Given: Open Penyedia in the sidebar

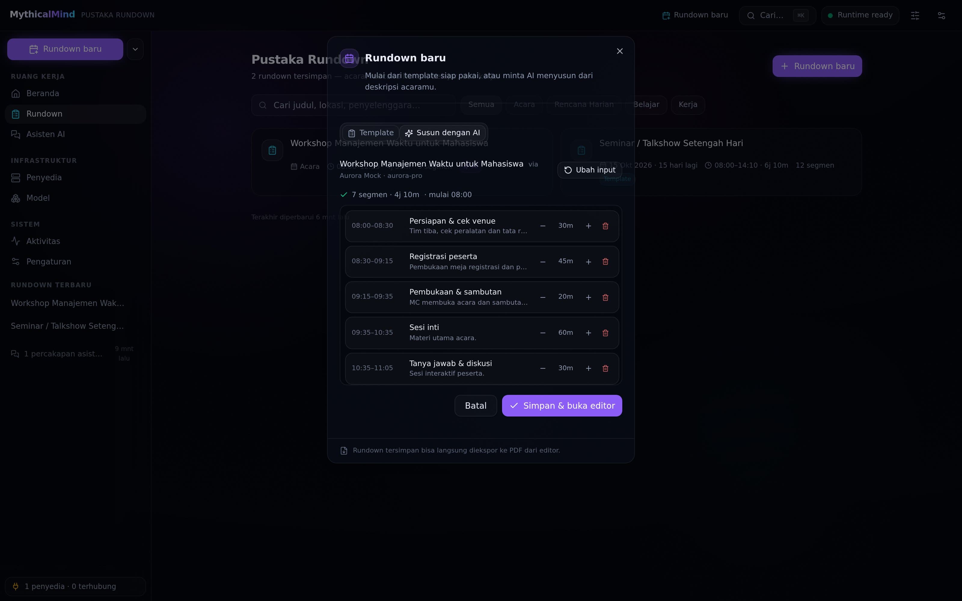Looking at the screenshot, I should 75,178.
